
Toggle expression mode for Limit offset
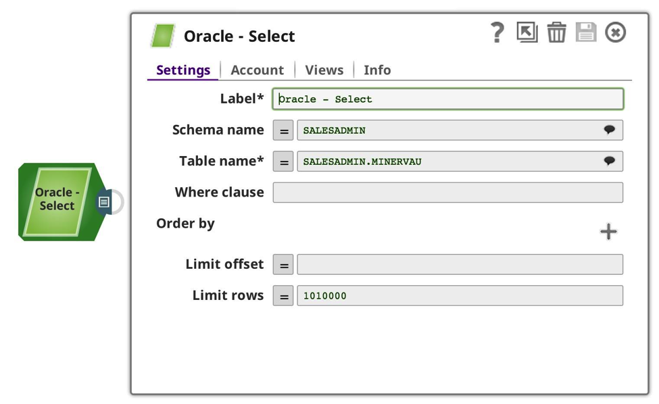point(283,265)
